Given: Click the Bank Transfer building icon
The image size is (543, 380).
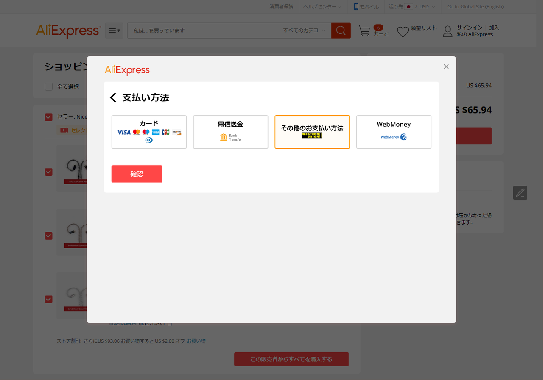Looking at the screenshot, I should [224, 137].
